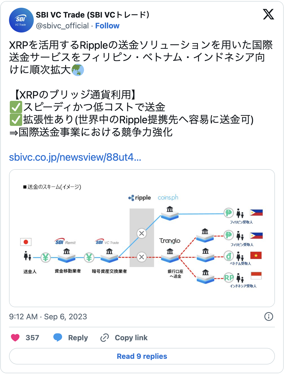Click the first green checkmark emoji
The image size is (286, 374).
(16, 107)
